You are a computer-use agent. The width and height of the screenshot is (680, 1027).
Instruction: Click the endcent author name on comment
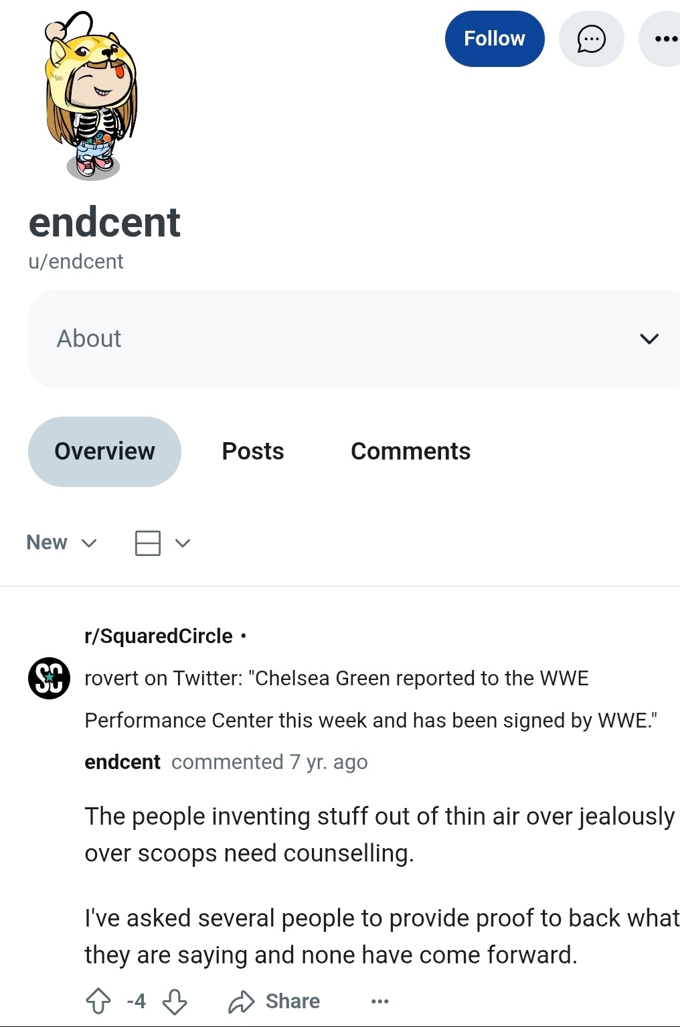click(x=122, y=762)
